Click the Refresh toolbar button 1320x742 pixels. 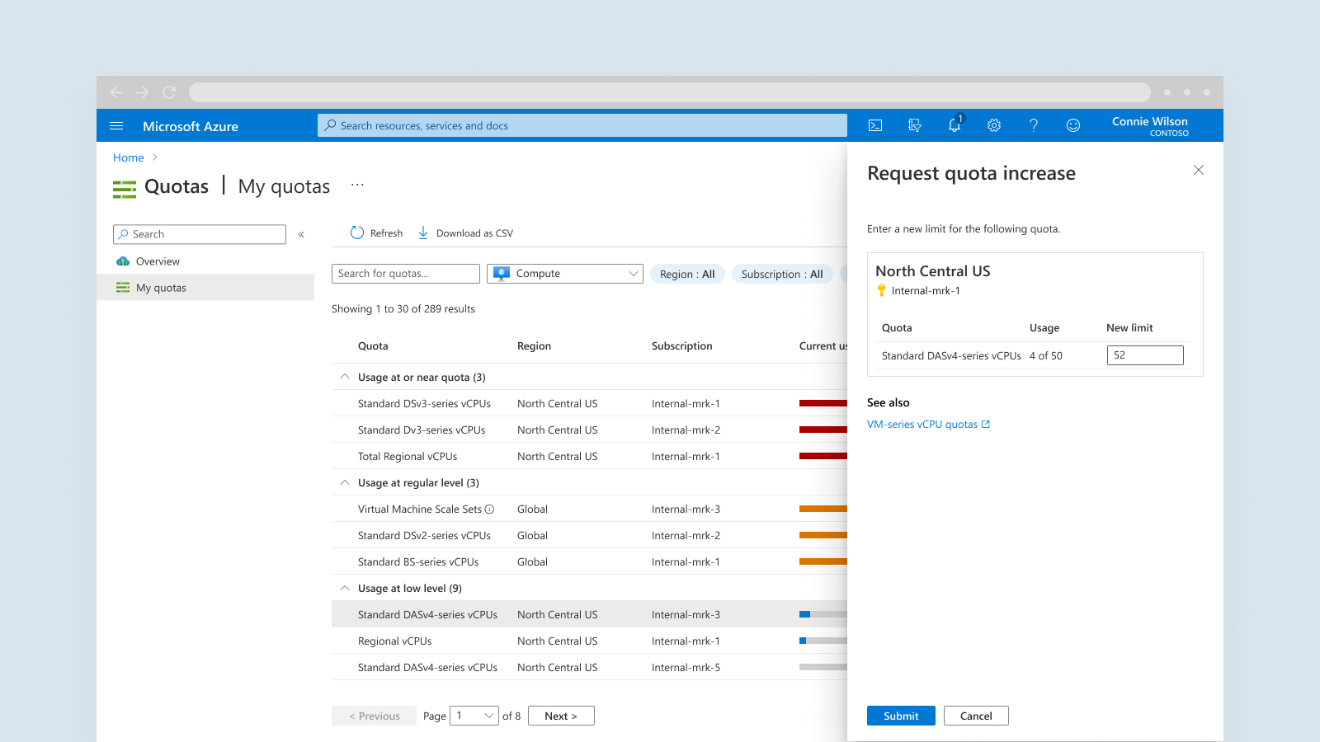(x=377, y=233)
